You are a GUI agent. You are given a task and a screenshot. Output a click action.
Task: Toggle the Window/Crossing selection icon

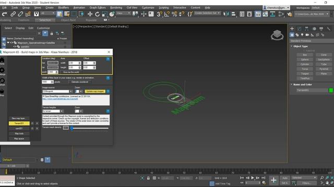(81, 14)
